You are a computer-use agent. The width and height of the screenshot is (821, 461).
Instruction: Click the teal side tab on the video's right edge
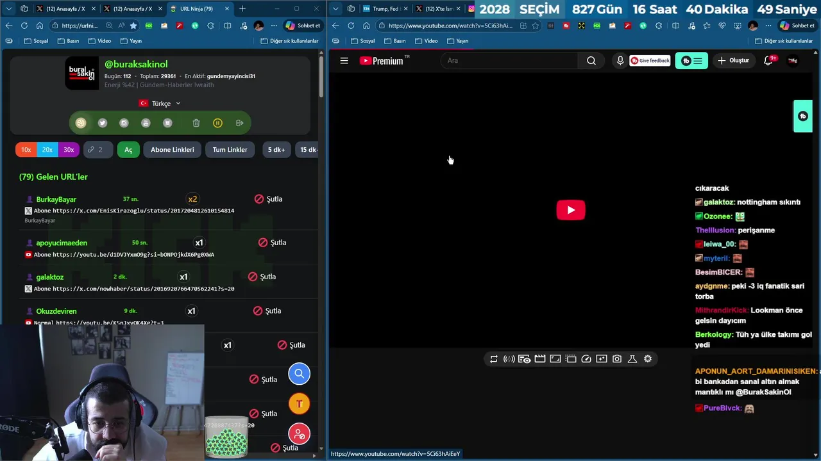tap(803, 116)
